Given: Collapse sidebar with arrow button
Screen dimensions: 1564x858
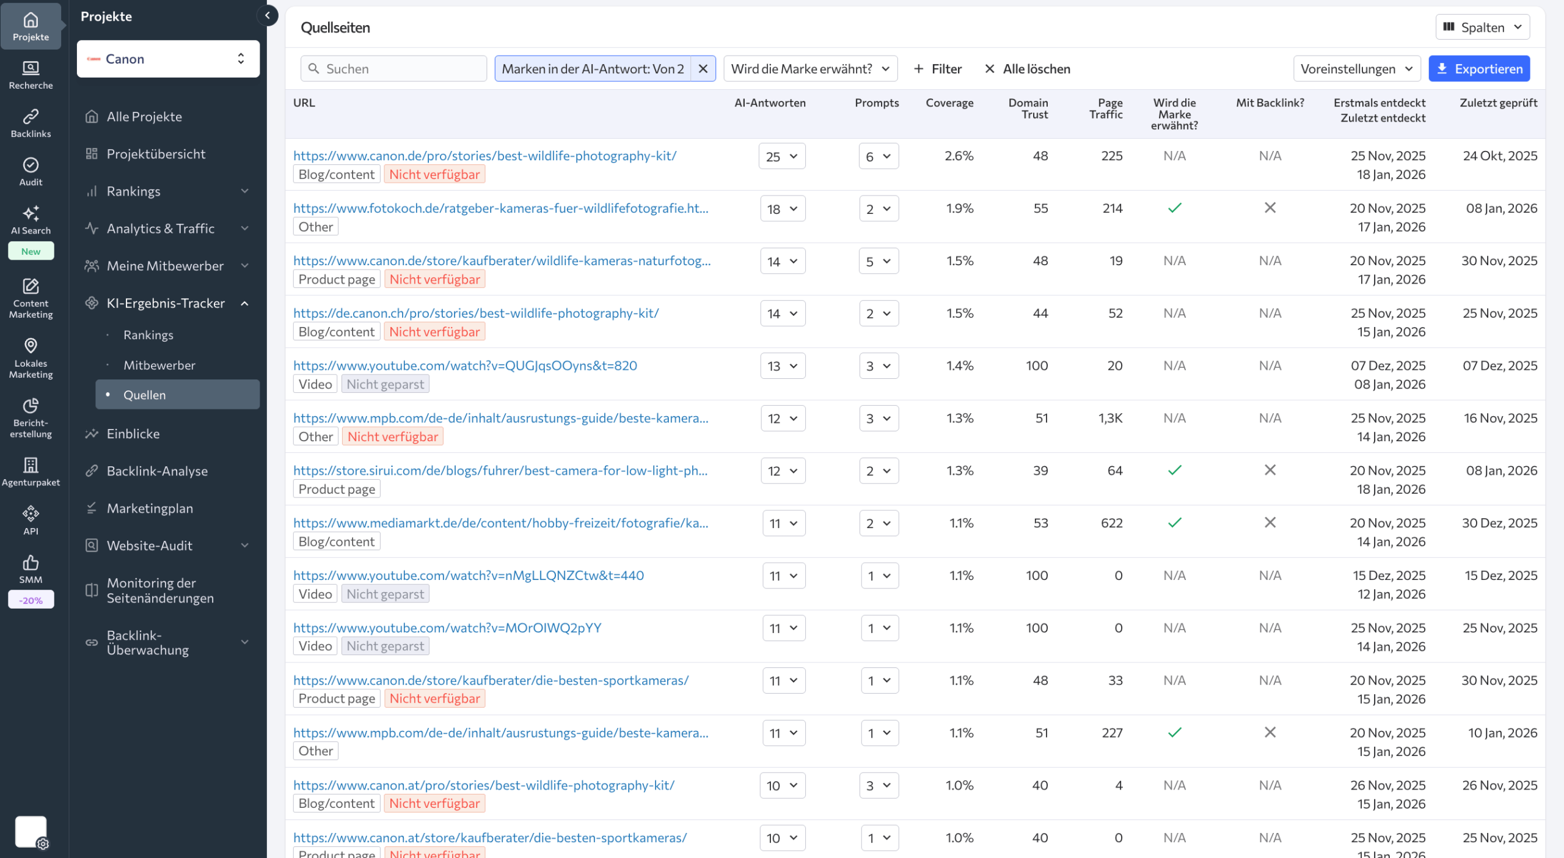Looking at the screenshot, I should (268, 16).
